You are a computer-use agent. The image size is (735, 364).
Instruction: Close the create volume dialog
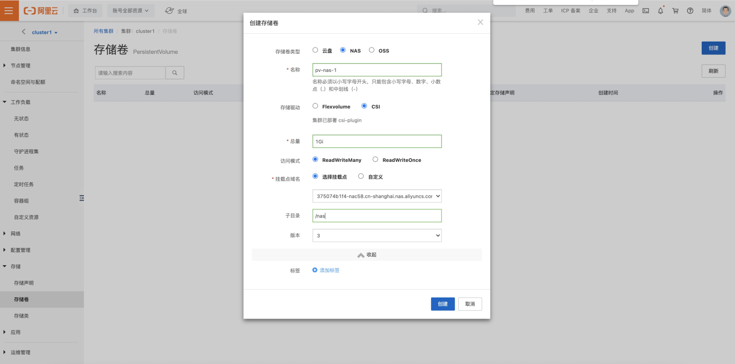[480, 22]
